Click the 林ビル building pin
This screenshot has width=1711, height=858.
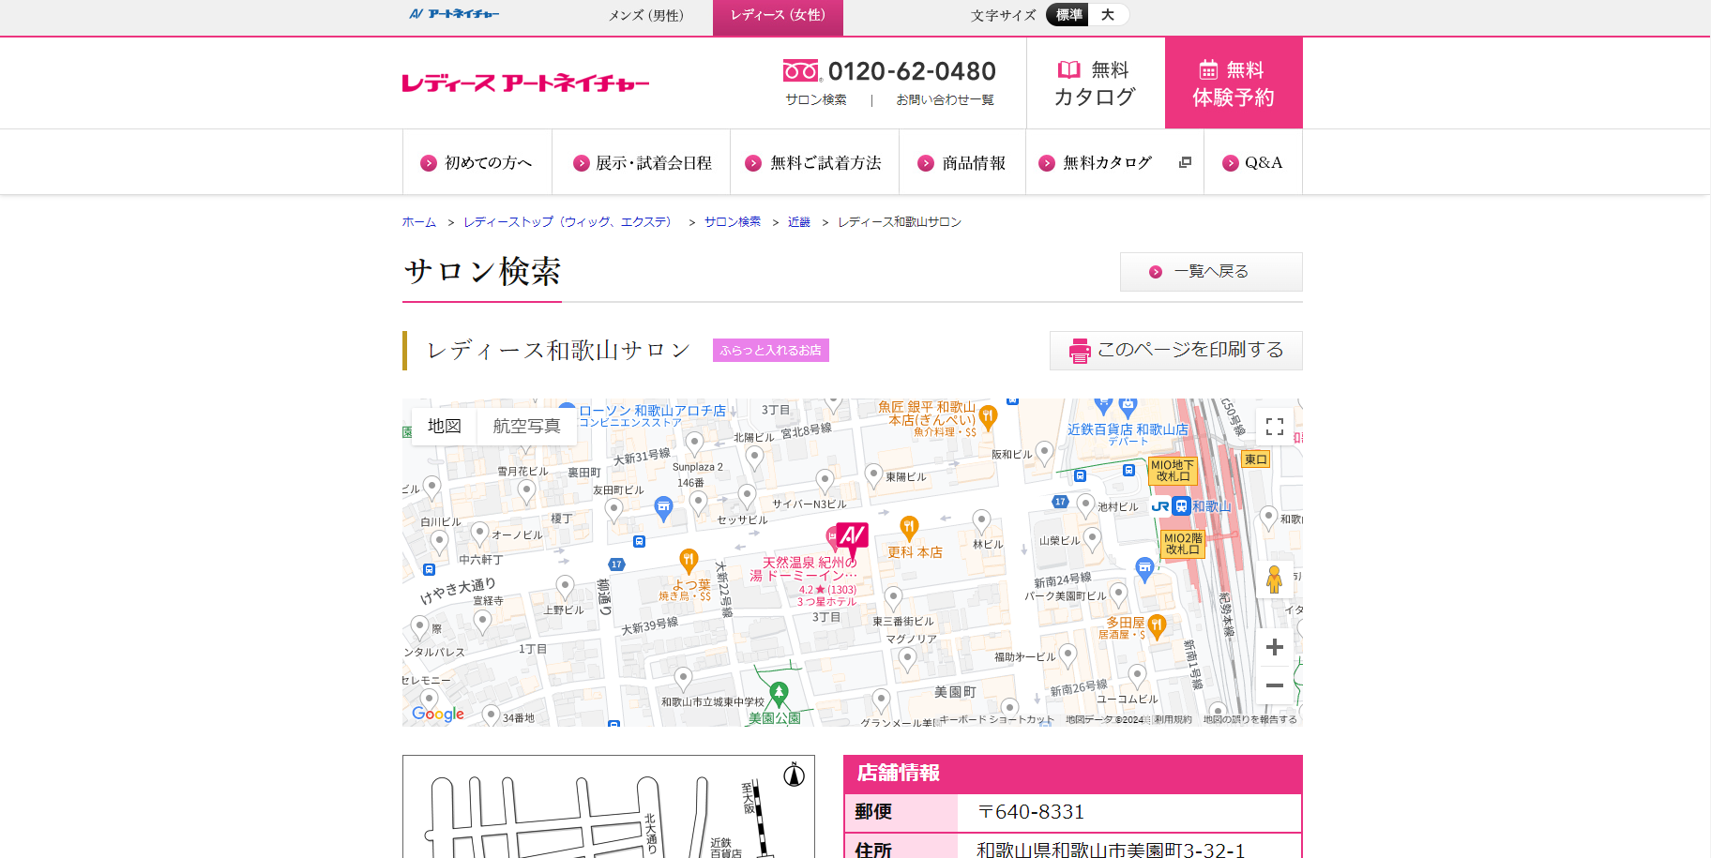point(981,520)
